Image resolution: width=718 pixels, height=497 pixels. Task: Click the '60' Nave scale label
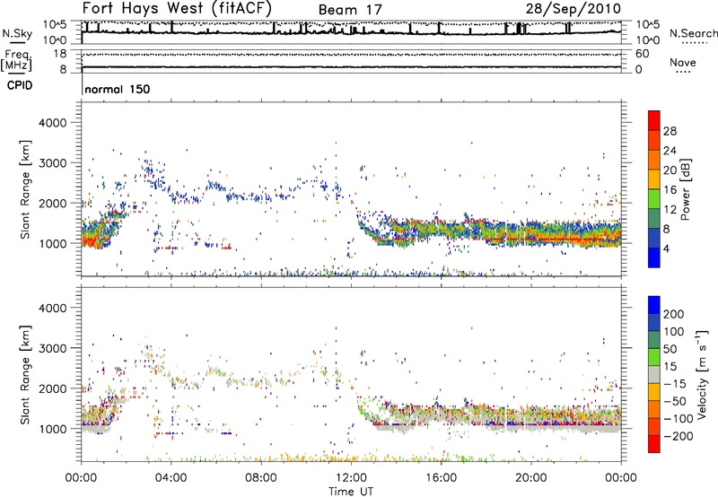click(x=642, y=54)
